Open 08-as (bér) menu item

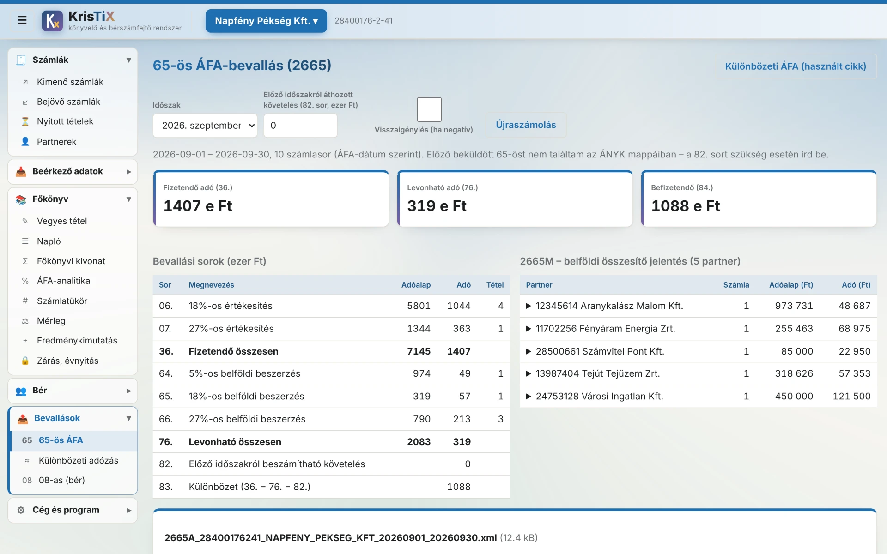73,481
